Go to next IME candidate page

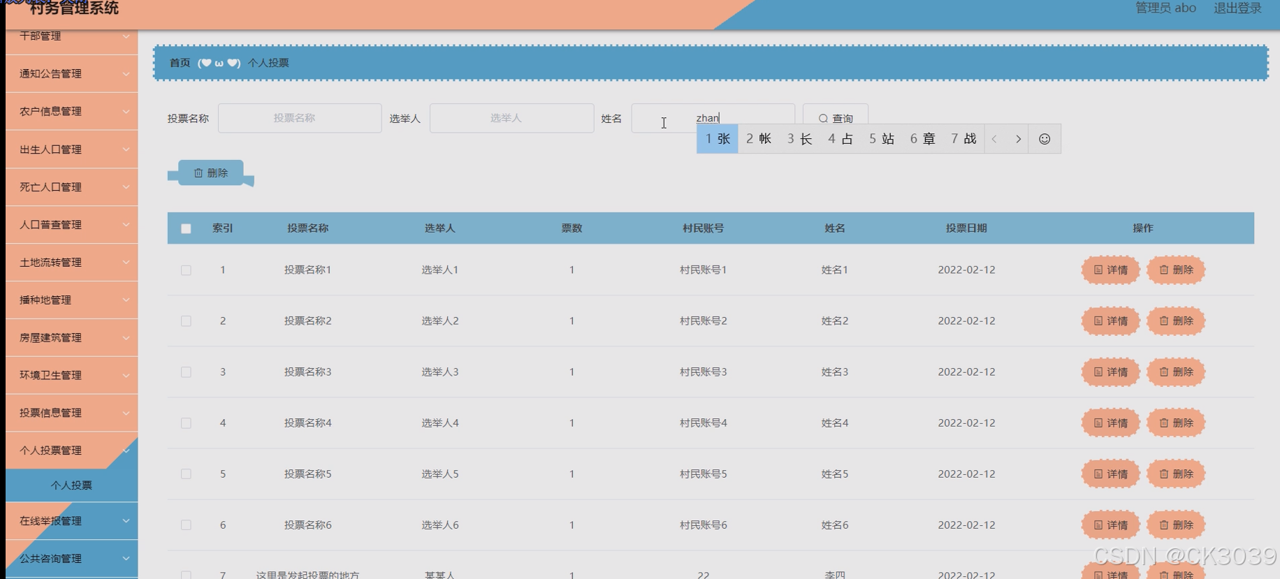[x=1018, y=139]
